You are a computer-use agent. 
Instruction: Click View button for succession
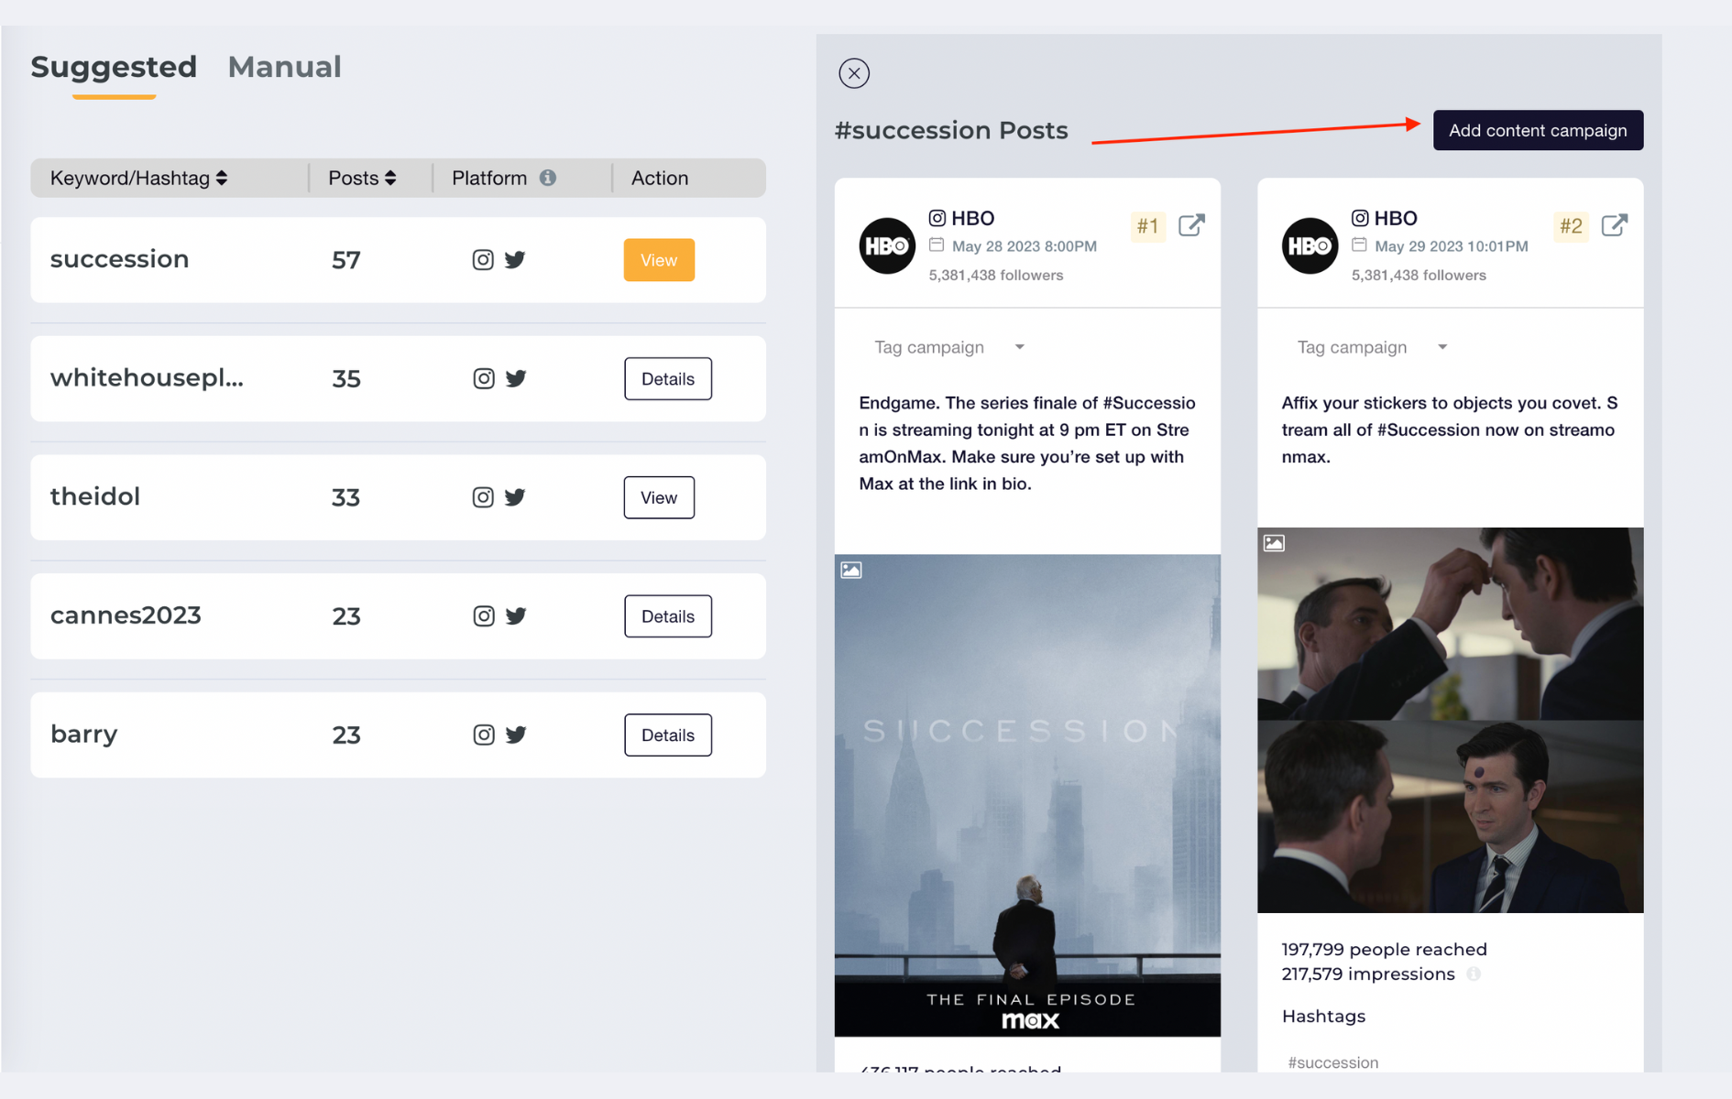point(658,260)
